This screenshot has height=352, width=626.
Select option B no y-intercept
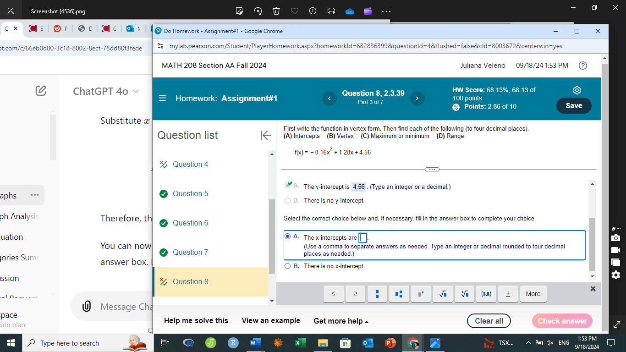click(288, 200)
